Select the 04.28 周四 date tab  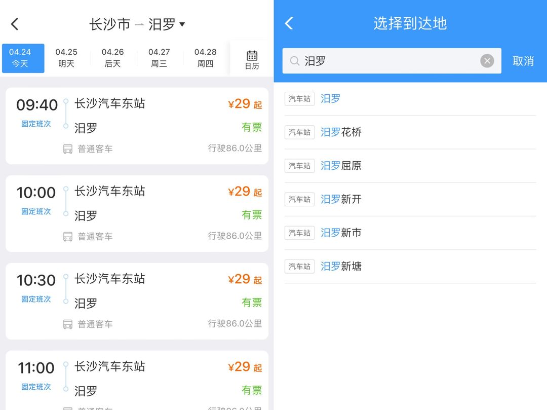click(205, 58)
